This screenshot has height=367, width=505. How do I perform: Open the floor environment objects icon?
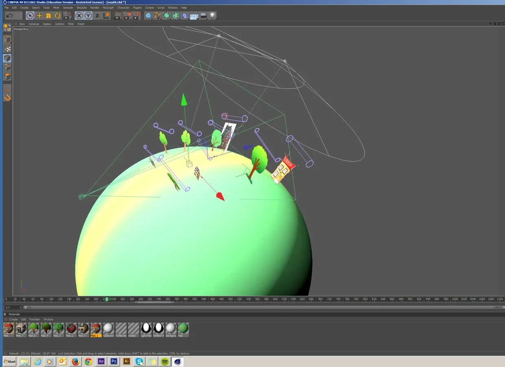(x=194, y=15)
